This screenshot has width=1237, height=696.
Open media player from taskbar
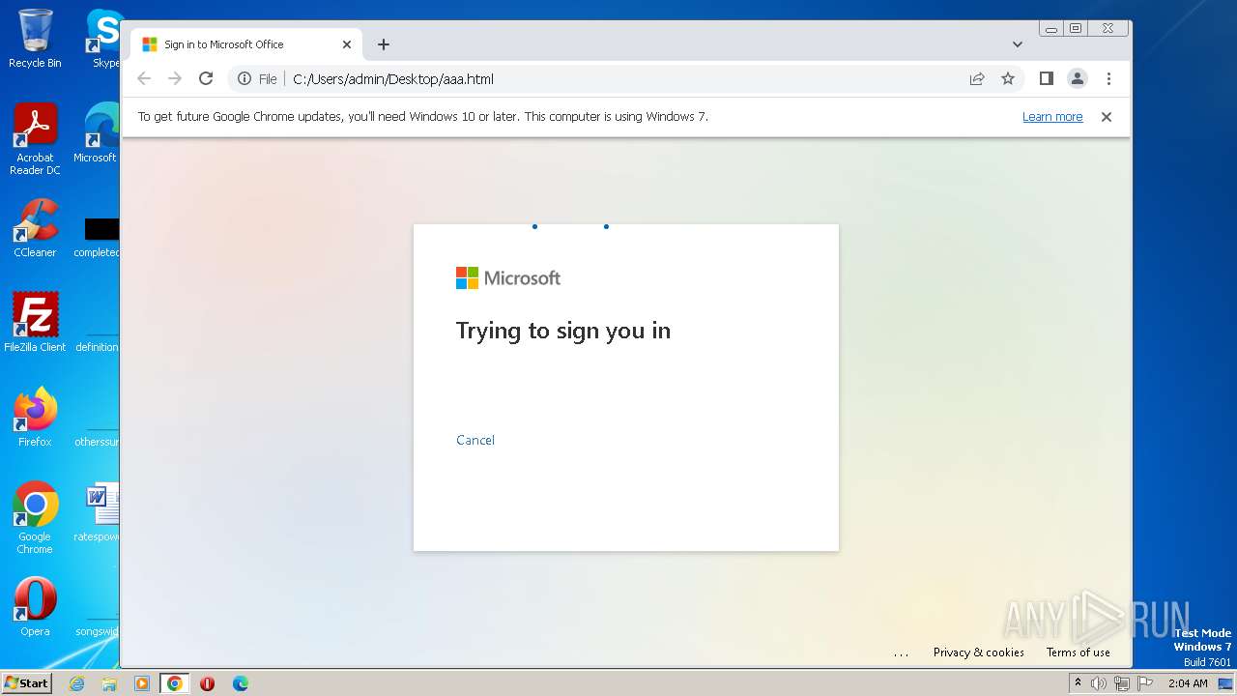(142, 683)
